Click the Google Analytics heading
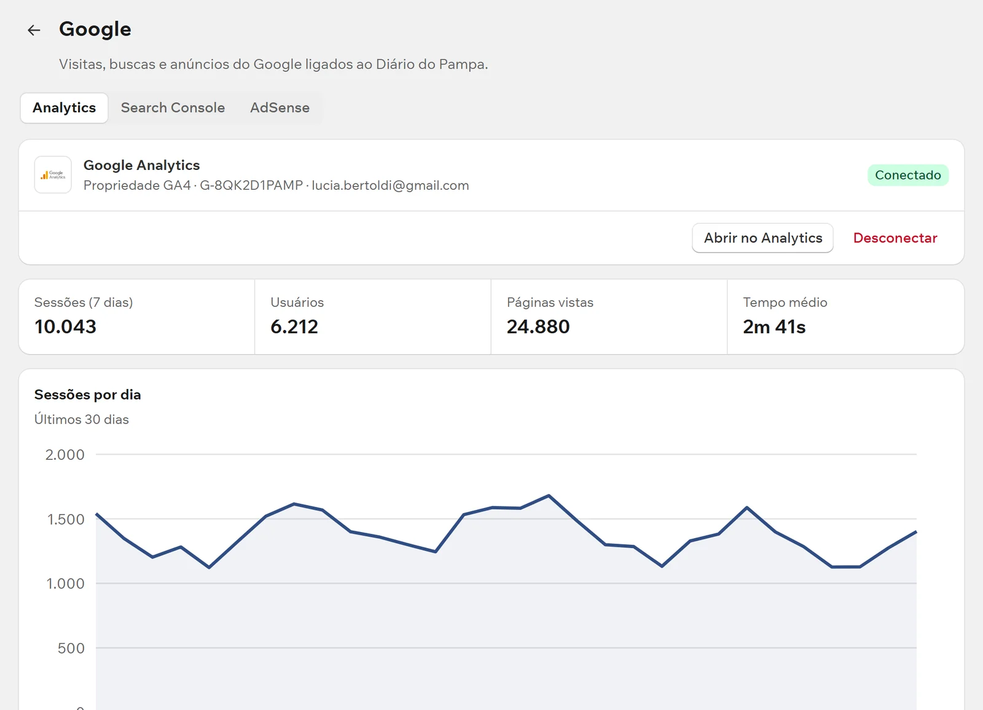Screen dimensions: 983x710 [142, 165]
